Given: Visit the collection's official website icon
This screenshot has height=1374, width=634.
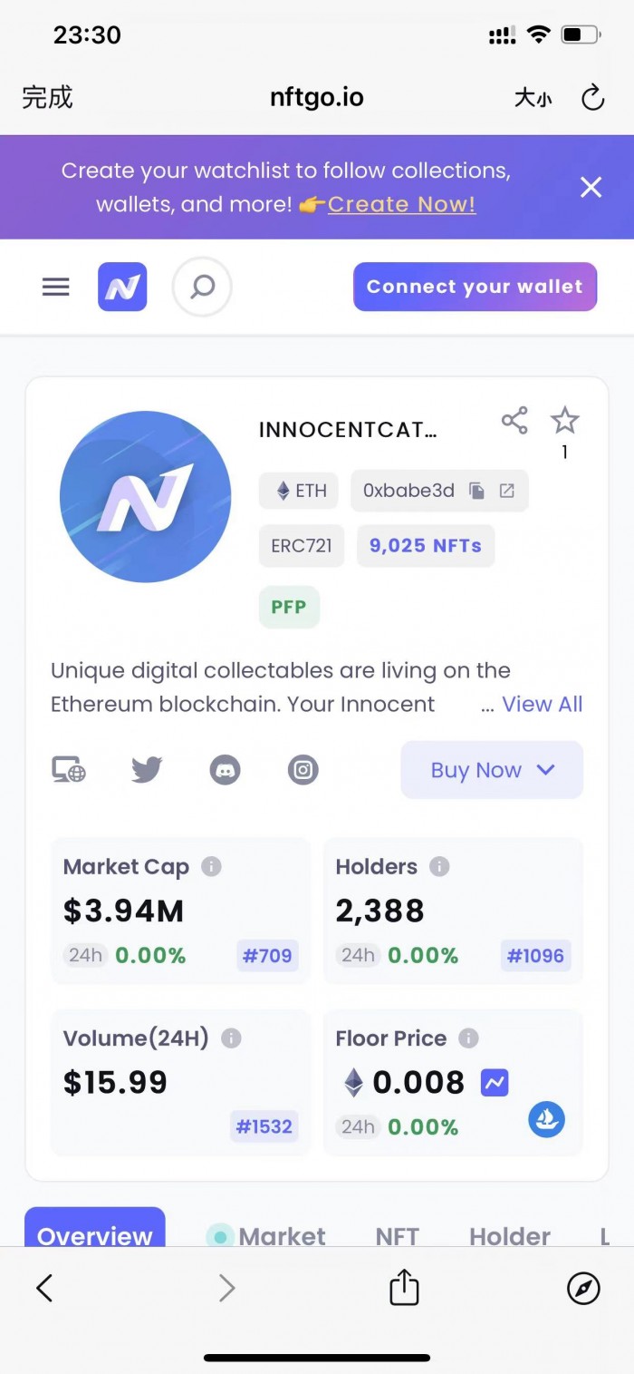Looking at the screenshot, I should tap(69, 770).
